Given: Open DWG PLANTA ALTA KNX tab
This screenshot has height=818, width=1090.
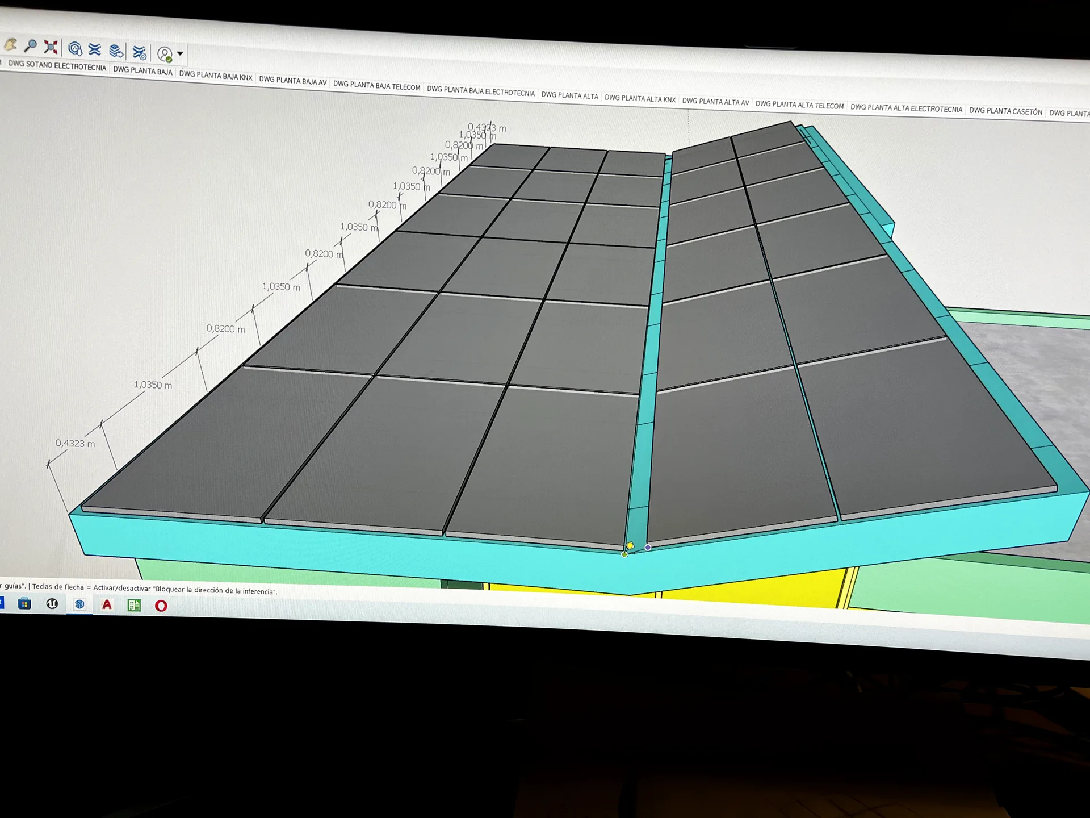Looking at the screenshot, I should point(640,99).
